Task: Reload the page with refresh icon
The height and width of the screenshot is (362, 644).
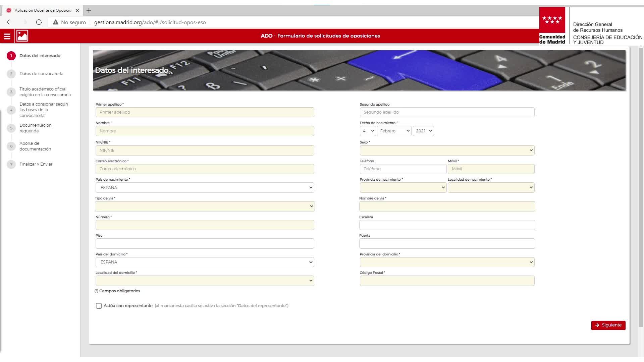Action: (x=39, y=22)
